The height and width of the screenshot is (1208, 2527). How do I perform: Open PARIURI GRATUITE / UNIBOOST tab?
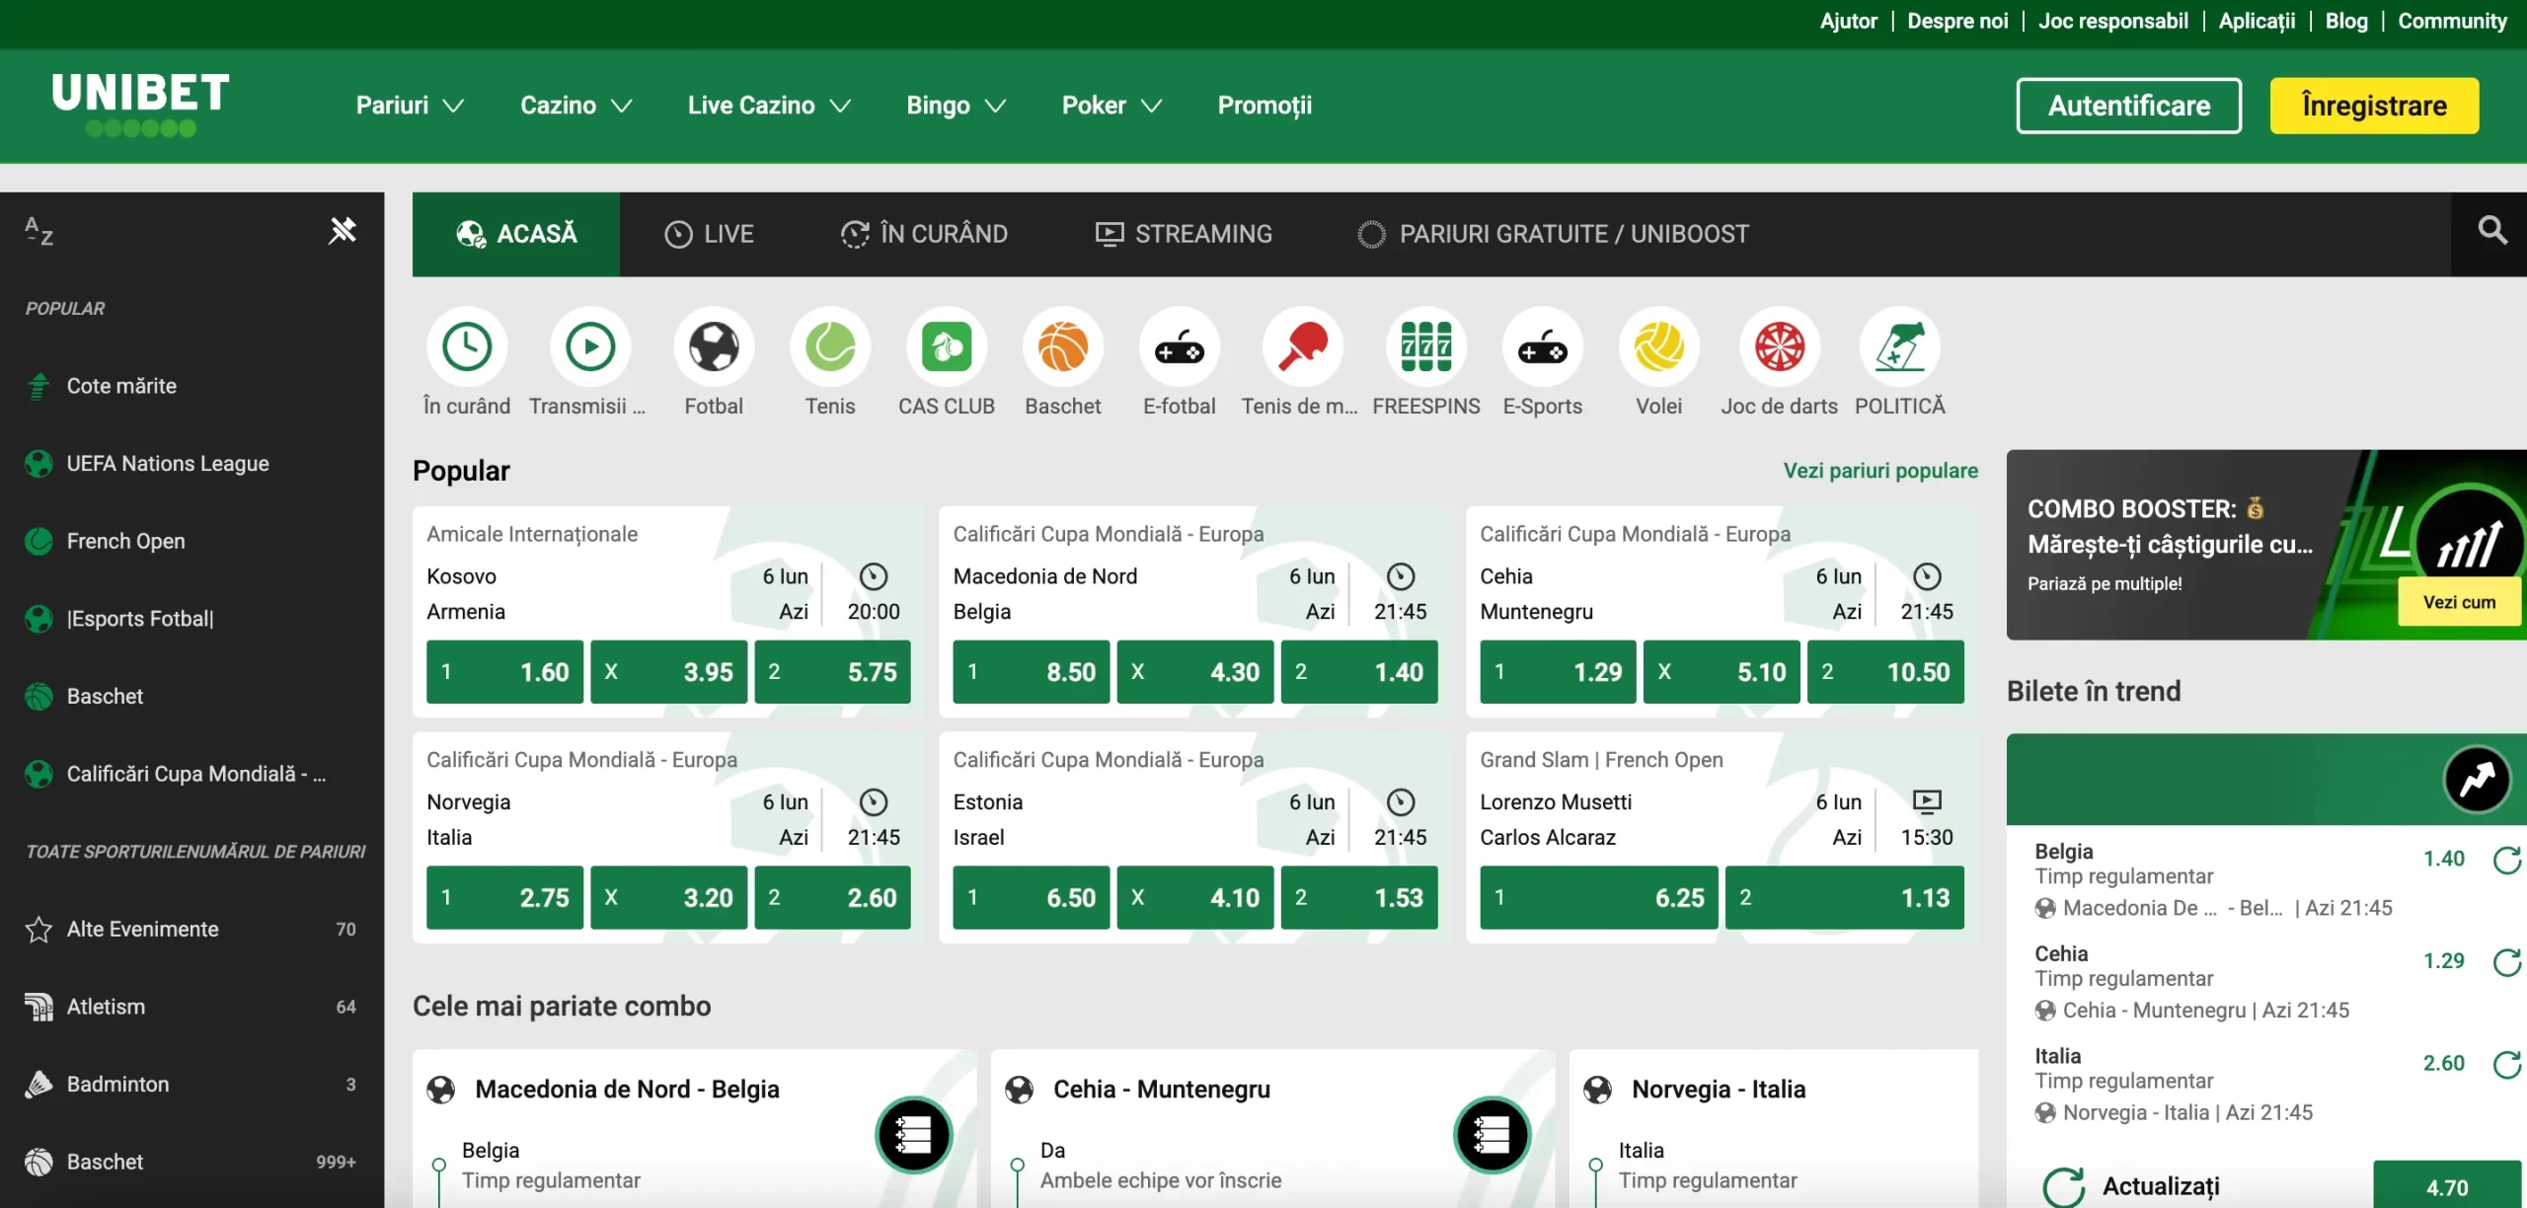tap(1553, 234)
